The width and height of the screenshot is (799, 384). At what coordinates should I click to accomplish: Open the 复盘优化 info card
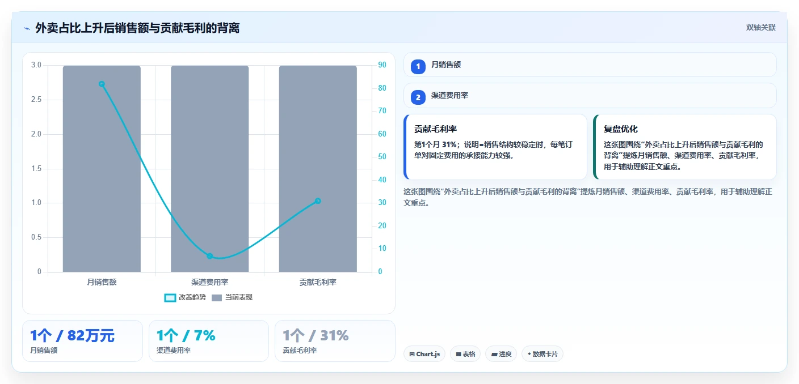pyautogui.click(x=684, y=147)
